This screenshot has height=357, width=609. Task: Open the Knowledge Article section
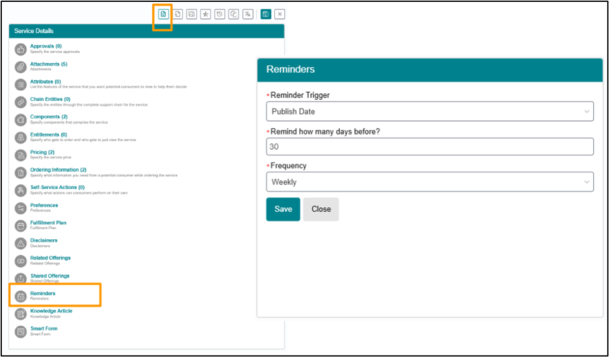pyautogui.click(x=51, y=311)
